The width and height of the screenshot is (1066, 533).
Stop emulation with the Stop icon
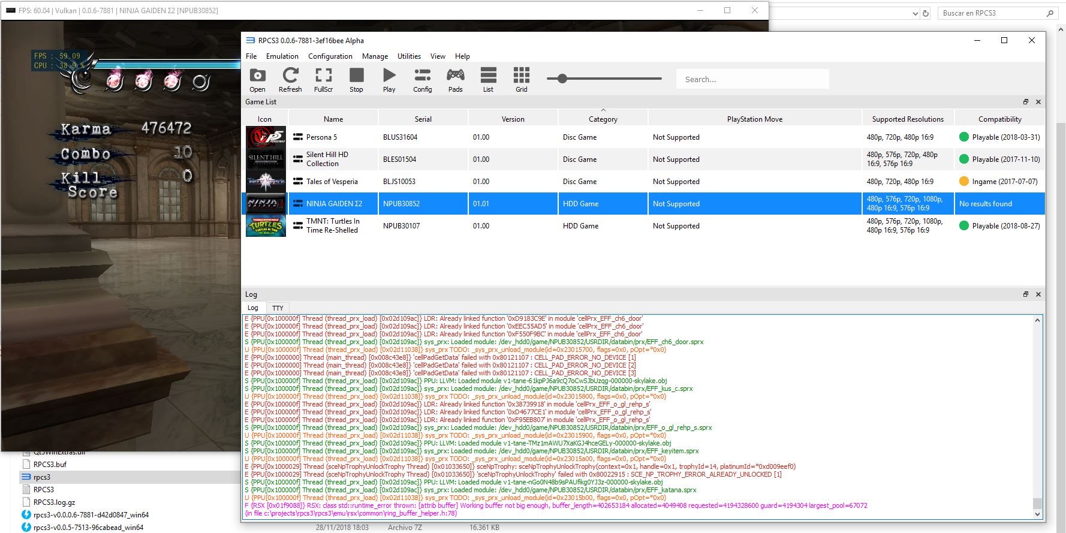coord(356,80)
